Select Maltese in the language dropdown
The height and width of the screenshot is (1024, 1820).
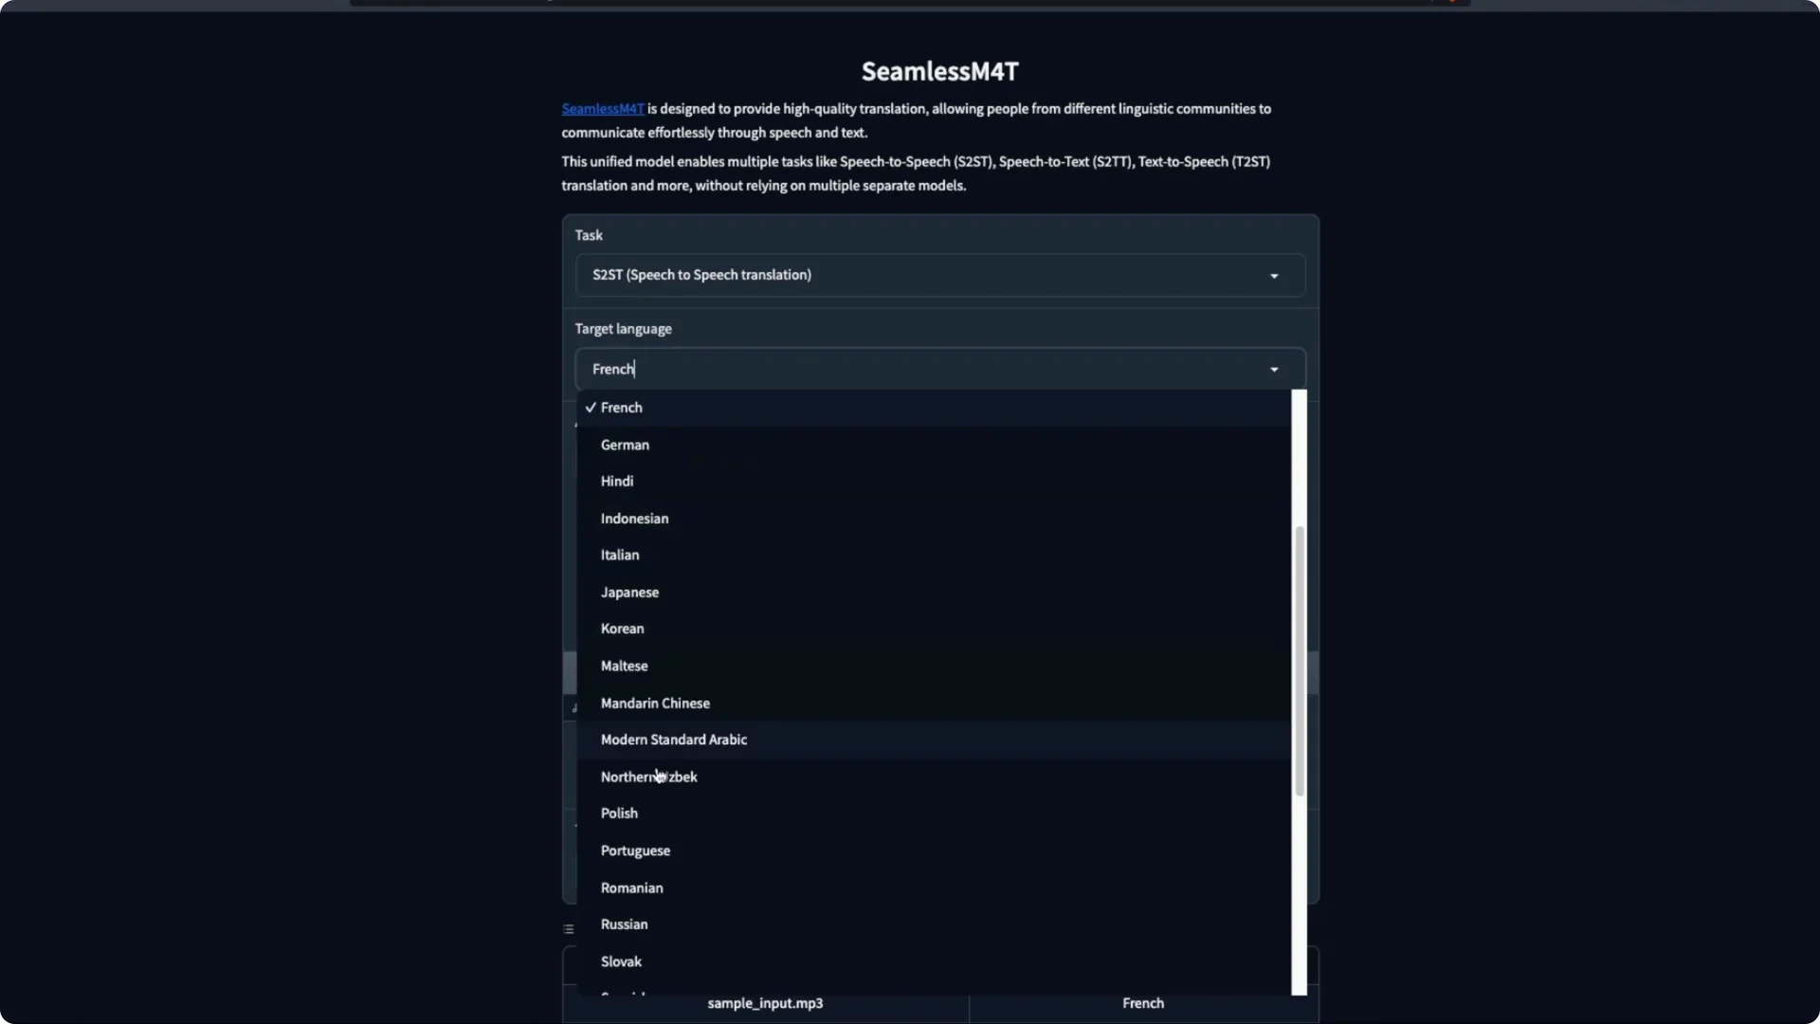(x=624, y=666)
